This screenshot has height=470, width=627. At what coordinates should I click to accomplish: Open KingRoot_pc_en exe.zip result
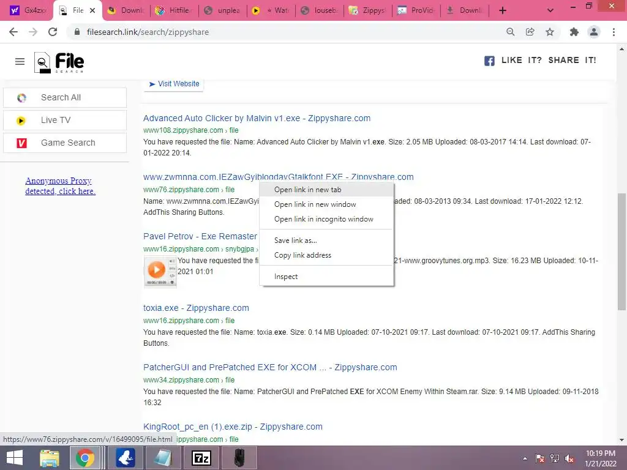click(x=233, y=427)
